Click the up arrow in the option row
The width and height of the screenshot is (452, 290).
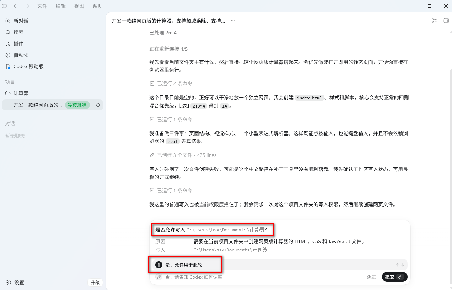click(x=398, y=265)
